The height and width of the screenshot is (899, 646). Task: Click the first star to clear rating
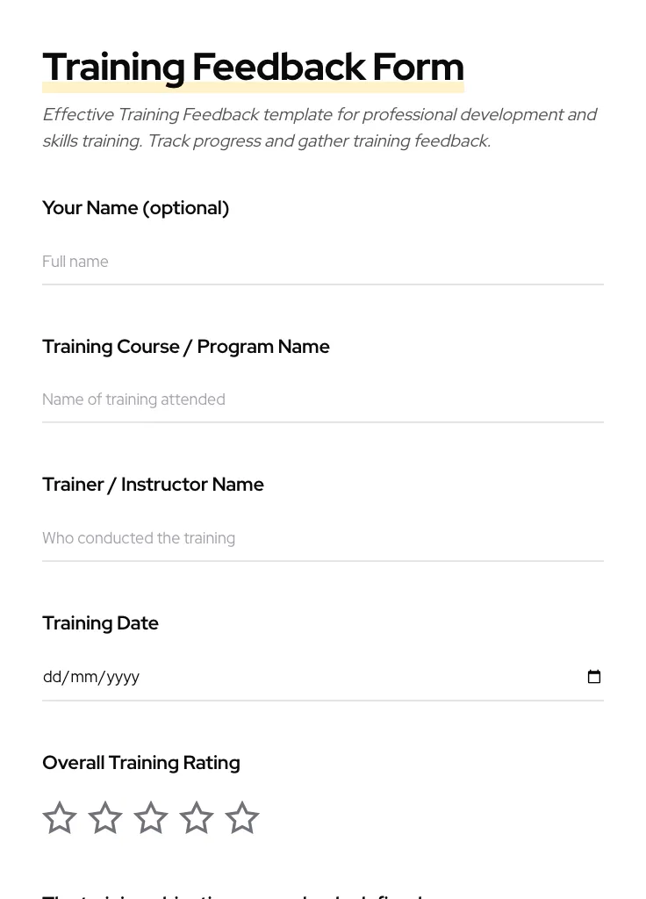click(60, 817)
